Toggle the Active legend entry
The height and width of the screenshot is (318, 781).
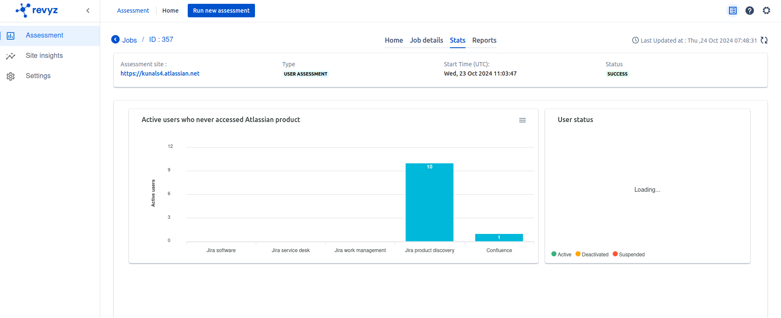[x=562, y=254]
